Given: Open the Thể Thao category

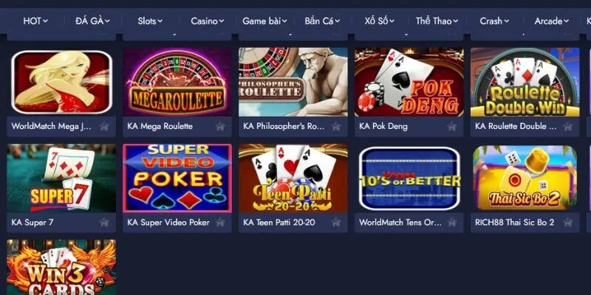Looking at the screenshot, I should point(437,21).
